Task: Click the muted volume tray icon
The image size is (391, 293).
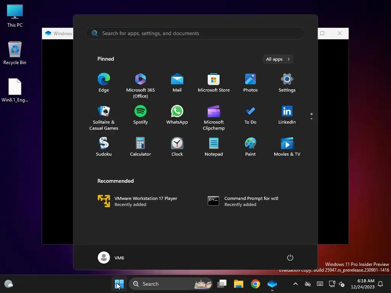Action: point(342,284)
